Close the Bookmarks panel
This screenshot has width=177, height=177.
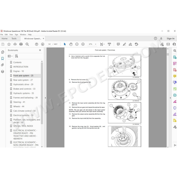click(x=40, y=50)
